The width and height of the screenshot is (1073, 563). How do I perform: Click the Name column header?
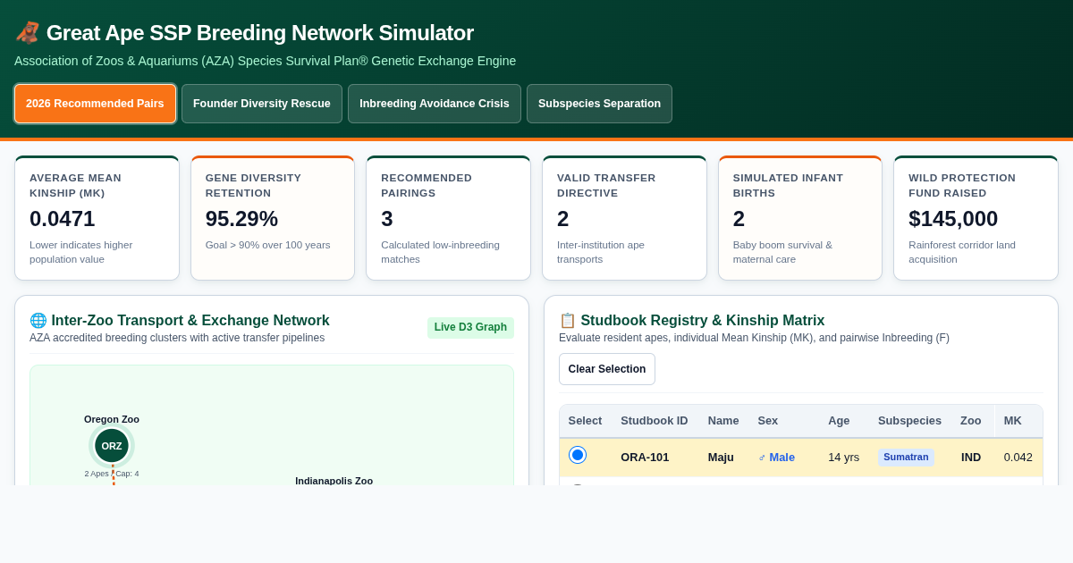click(723, 420)
